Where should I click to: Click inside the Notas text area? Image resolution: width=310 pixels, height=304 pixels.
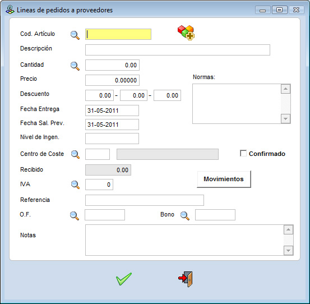pyautogui.click(x=184, y=240)
